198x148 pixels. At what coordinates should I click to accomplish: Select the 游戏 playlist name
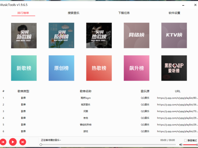pyautogui.click(x=86, y=131)
